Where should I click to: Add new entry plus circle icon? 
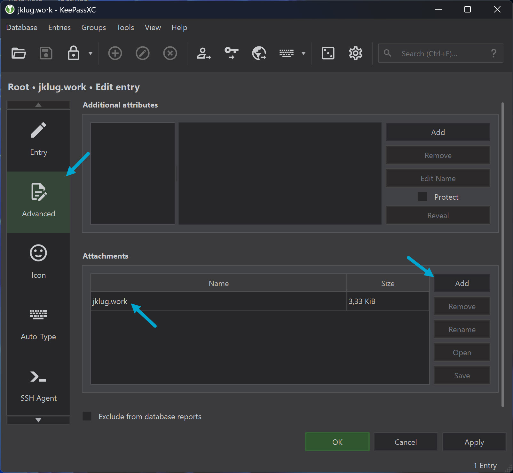[x=115, y=53]
